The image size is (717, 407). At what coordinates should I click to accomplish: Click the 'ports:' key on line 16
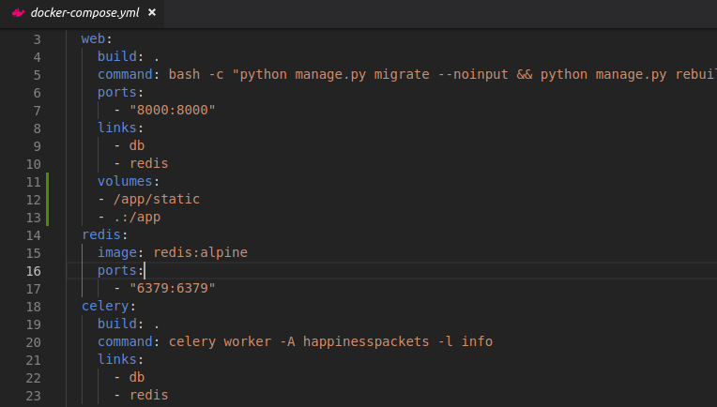[x=120, y=270]
